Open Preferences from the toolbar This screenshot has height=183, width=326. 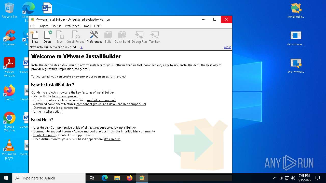[x=94, y=37]
